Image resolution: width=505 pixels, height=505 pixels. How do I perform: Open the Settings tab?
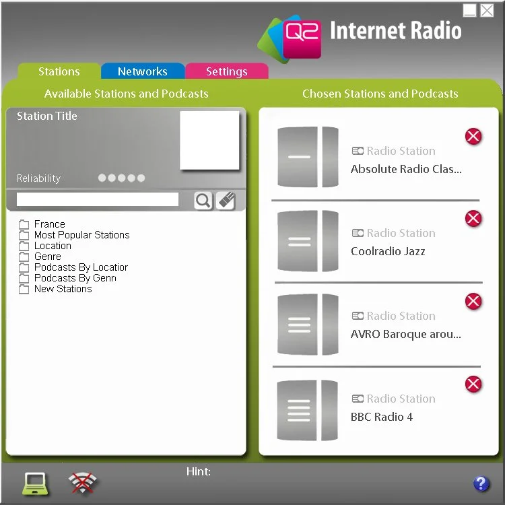coord(227,71)
